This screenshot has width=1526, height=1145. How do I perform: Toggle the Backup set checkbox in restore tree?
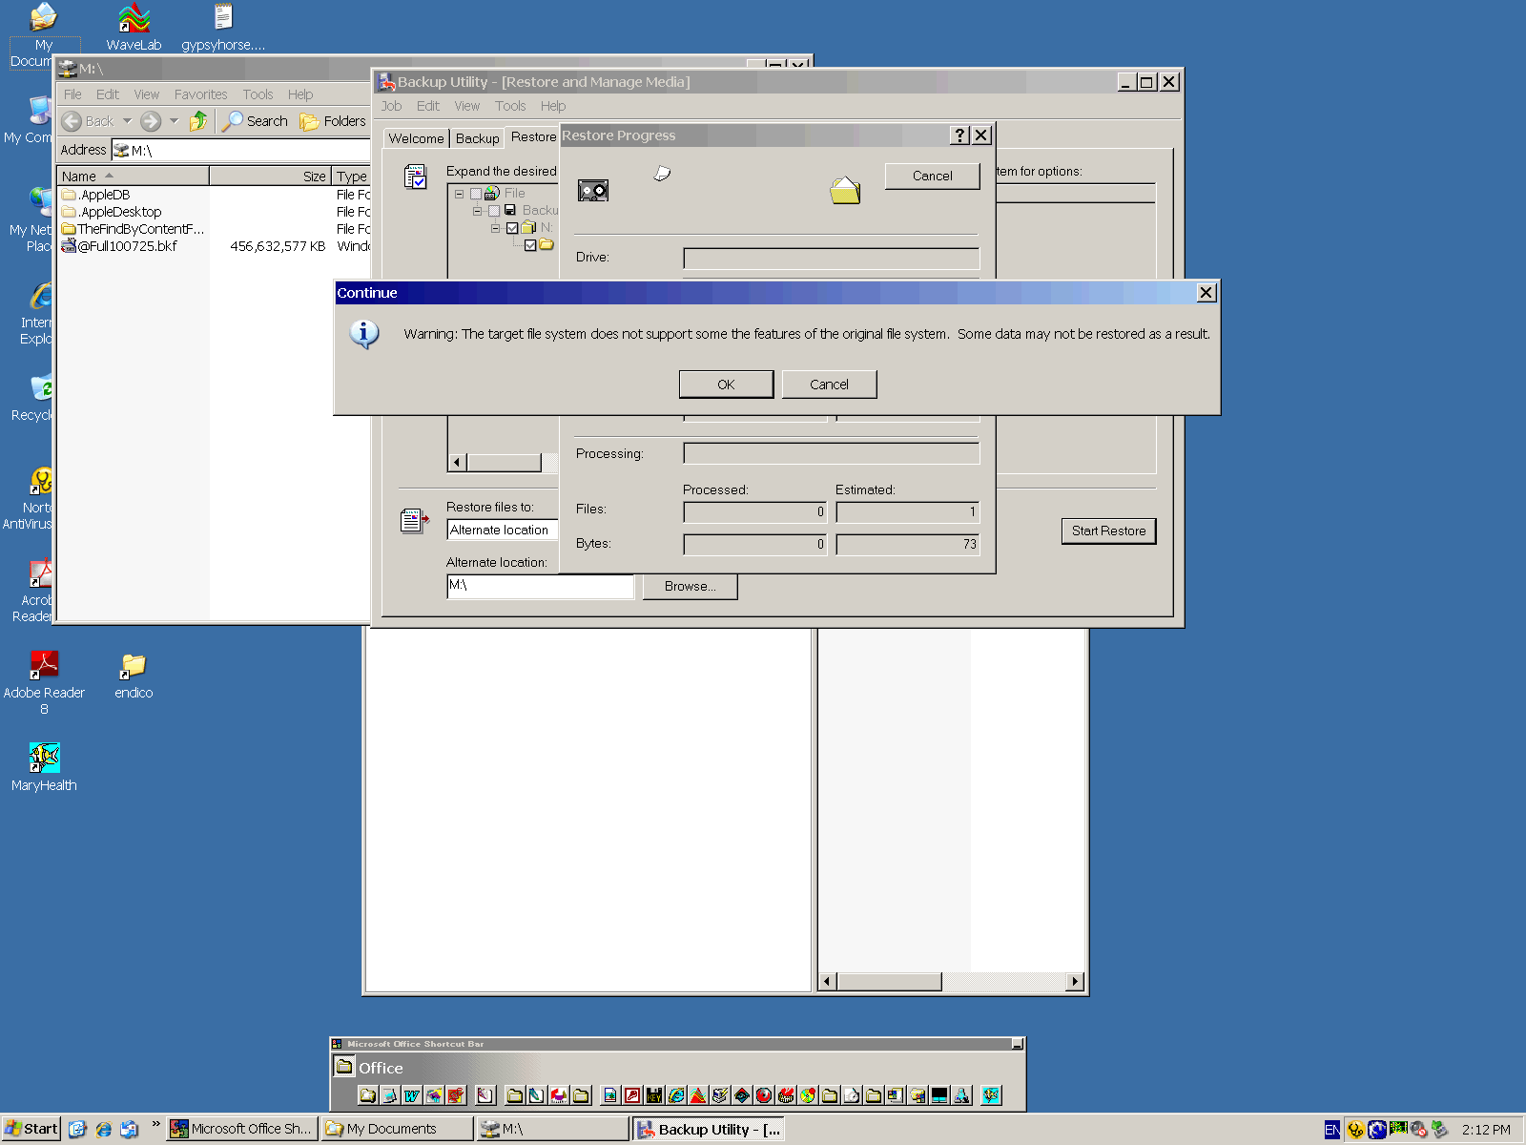click(x=494, y=211)
